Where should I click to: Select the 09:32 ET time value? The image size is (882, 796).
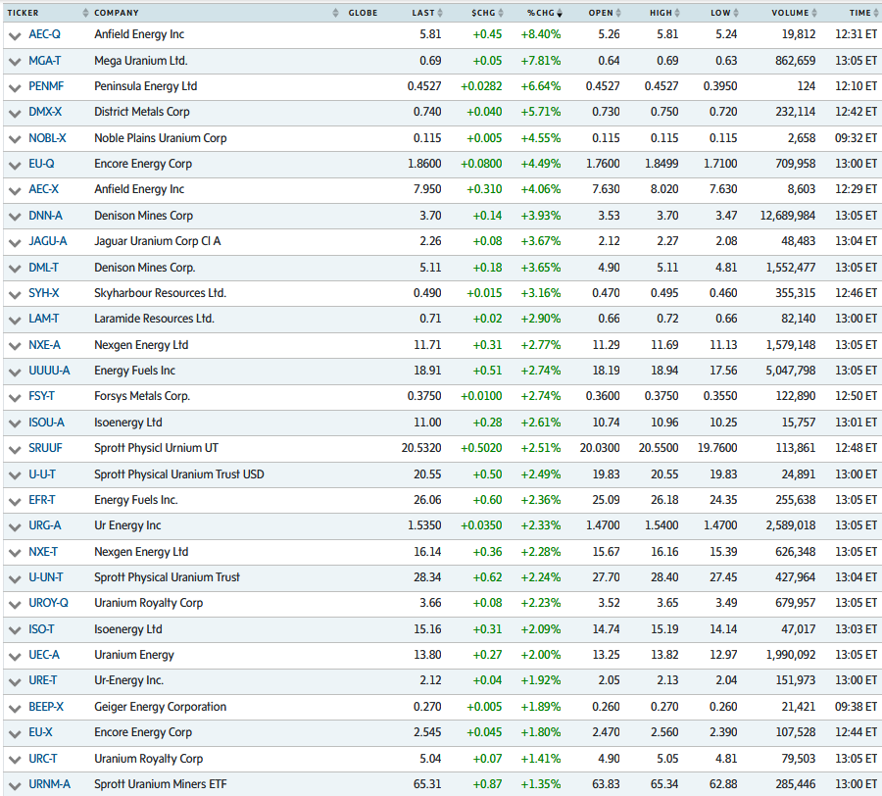pos(856,138)
